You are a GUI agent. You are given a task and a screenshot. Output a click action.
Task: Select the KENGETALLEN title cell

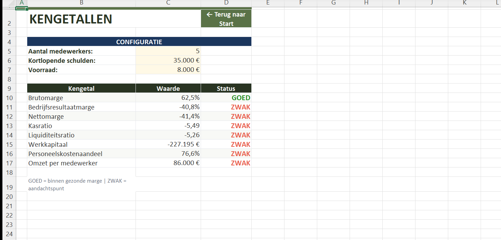point(71,19)
